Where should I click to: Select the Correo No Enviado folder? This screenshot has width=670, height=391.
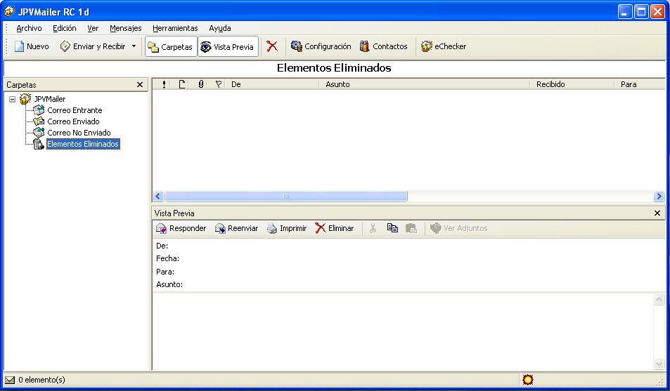tap(79, 133)
